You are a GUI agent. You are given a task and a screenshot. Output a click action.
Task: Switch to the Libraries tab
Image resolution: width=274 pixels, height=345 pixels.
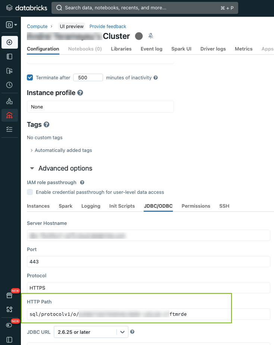click(x=121, y=49)
